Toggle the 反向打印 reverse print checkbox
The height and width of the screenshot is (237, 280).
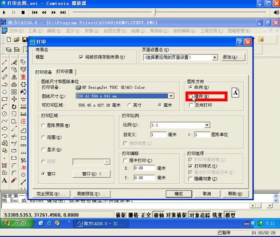coord(191,105)
